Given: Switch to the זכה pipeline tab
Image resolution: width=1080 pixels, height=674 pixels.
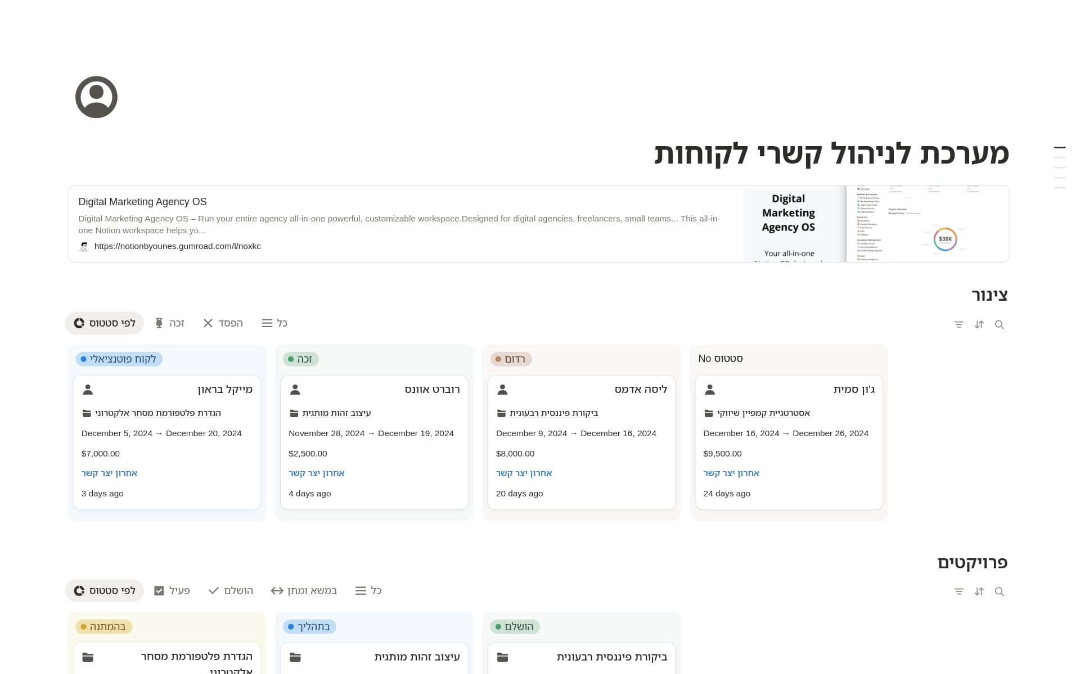Looking at the screenshot, I should coord(169,323).
